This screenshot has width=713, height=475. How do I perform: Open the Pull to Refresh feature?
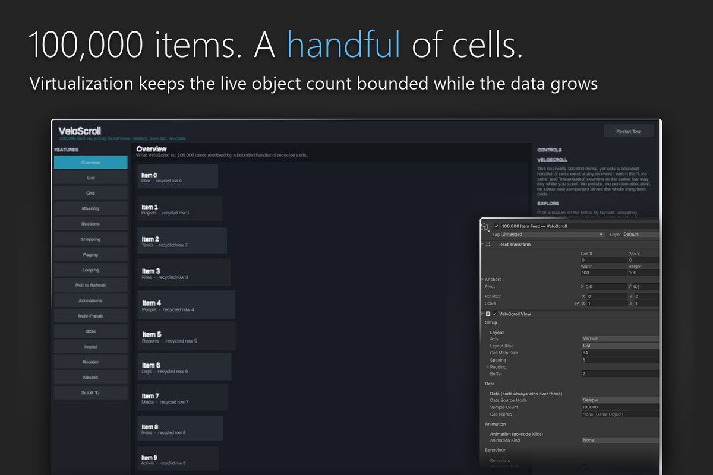90,285
